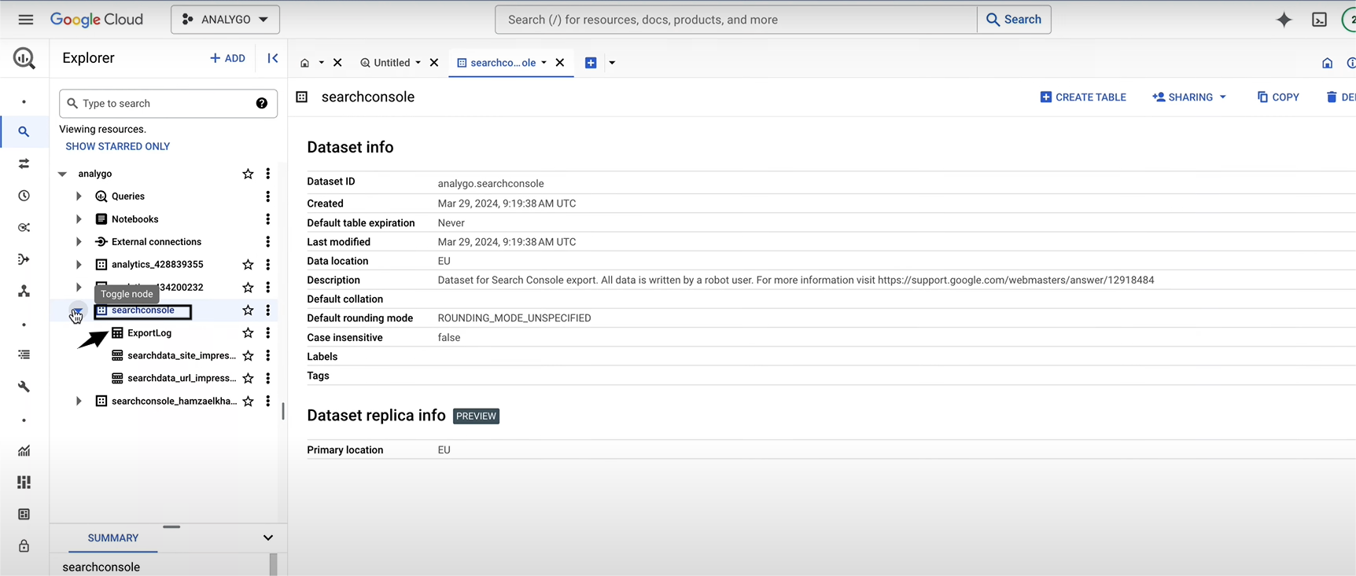Star the searchconsole dataset
Screen dimensions: 1356x576
click(248, 310)
